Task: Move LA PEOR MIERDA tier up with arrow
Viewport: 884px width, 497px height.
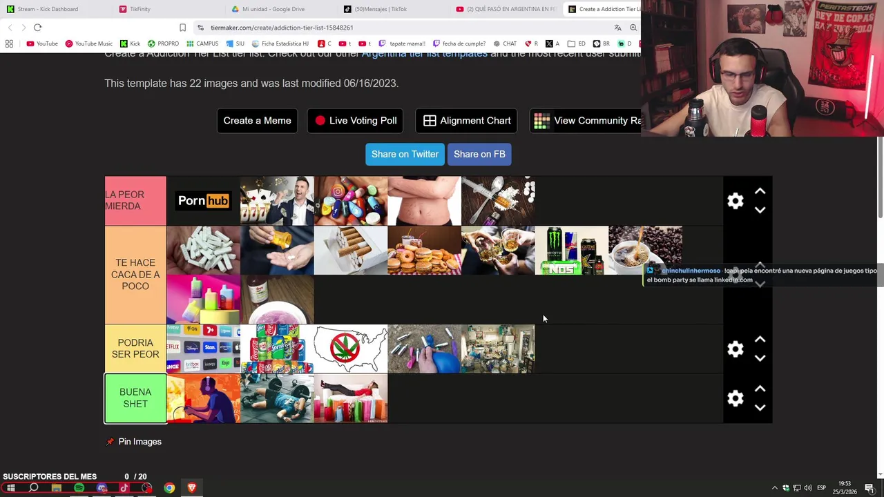Action: click(760, 191)
